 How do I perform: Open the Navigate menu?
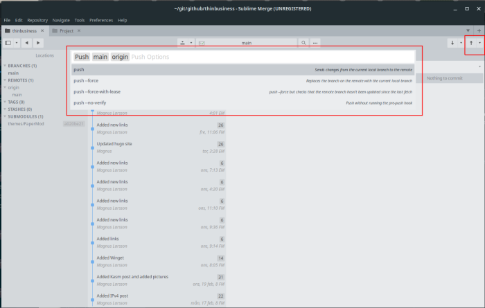(61, 20)
